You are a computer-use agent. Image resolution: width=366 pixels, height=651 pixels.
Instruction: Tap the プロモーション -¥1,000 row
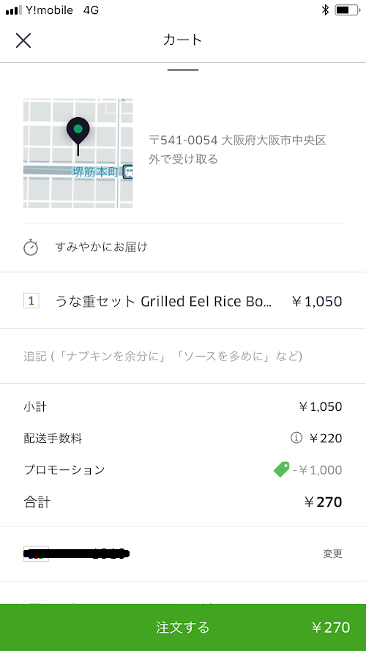[x=183, y=469]
